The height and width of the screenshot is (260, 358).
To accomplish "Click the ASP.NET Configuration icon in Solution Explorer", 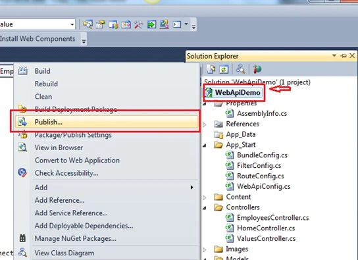I will tap(257, 69).
